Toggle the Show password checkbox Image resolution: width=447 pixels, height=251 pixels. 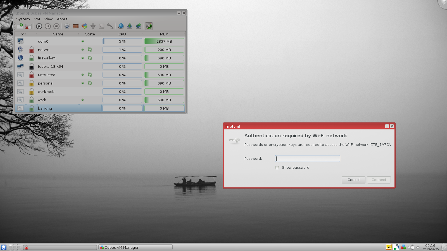tap(277, 168)
